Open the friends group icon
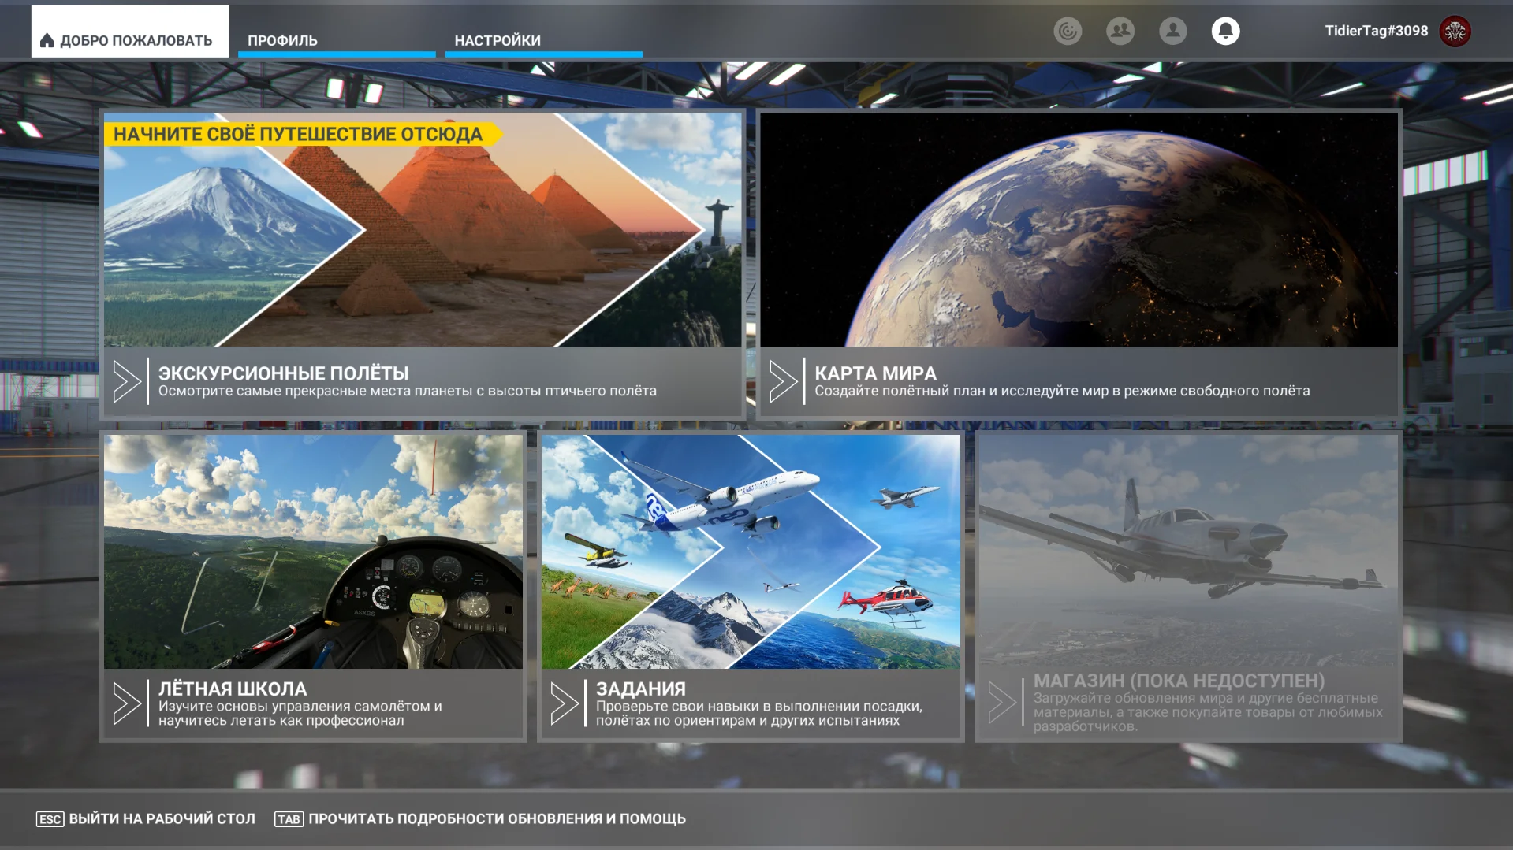The width and height of the screenshot is (1513, 850). pyautogui.click(x=1120, y=31)
